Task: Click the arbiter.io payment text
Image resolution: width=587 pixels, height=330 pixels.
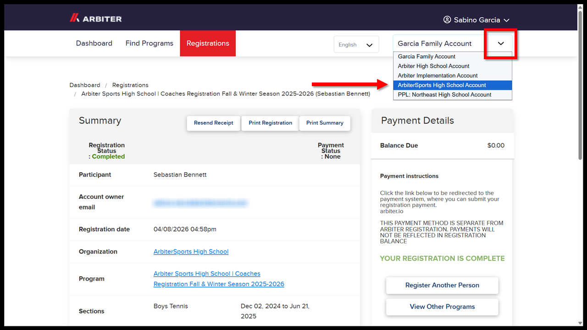Action: coord(393,211)
